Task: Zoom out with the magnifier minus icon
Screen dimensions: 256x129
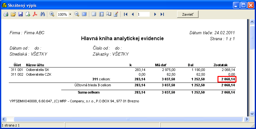Action: point(77,14)
